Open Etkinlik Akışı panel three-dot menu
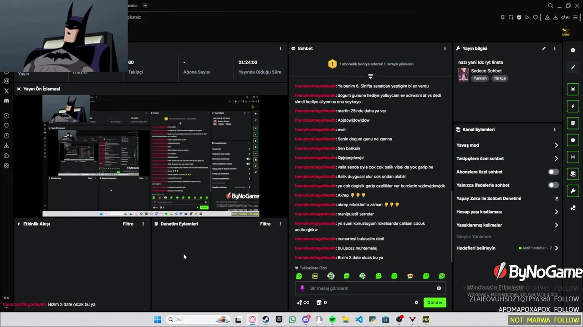Screen dimensions: 583x327 click(x=143, y=224)
